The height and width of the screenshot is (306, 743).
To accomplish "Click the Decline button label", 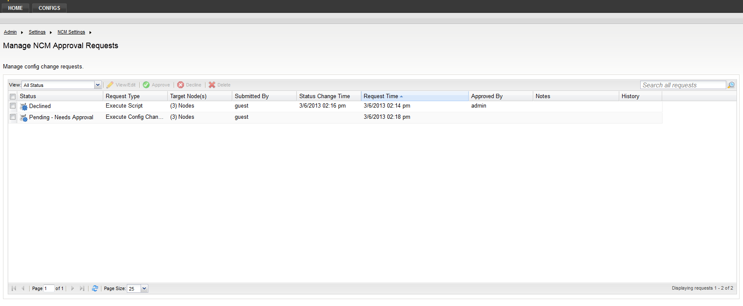I will pos(193,85).
